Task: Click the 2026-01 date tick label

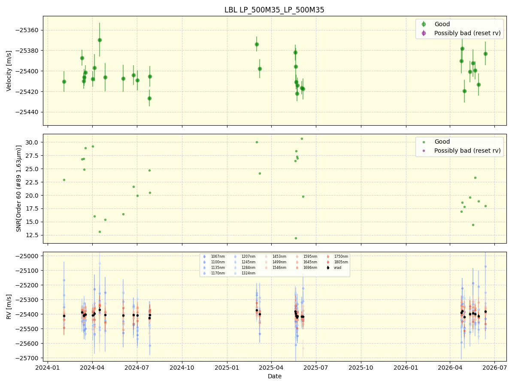Action: click(x=406, y=368)
